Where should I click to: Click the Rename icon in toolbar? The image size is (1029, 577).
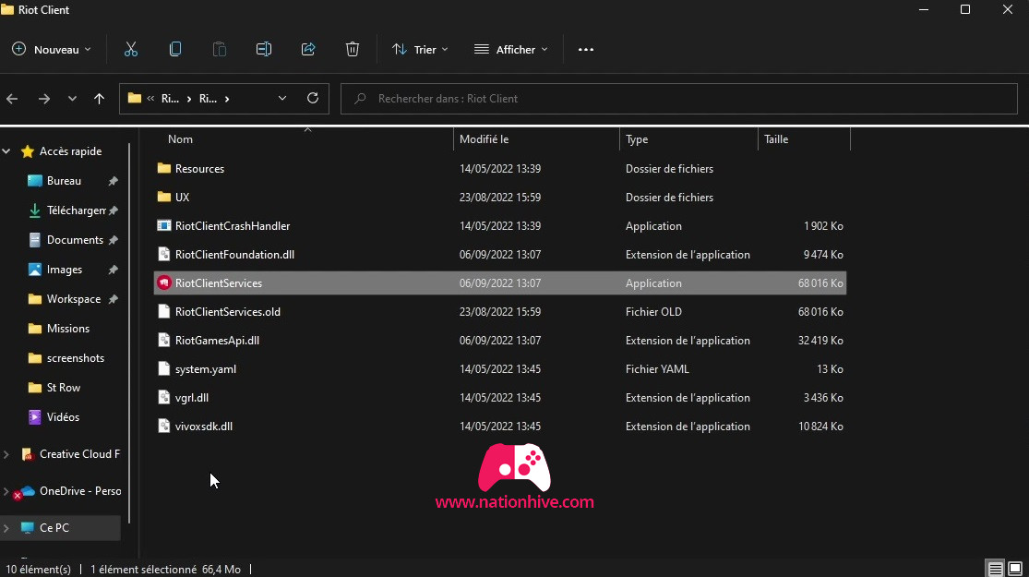(264, 49)
